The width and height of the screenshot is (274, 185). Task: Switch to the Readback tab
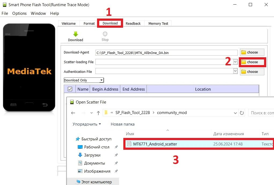pyautogui.click(x=133, y=23)
